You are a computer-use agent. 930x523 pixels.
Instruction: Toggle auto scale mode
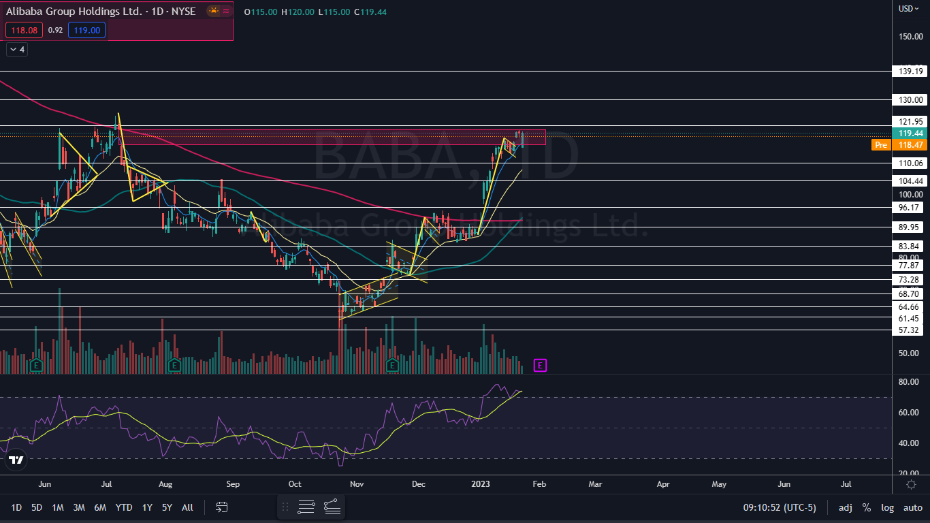[x=912, y=507]
